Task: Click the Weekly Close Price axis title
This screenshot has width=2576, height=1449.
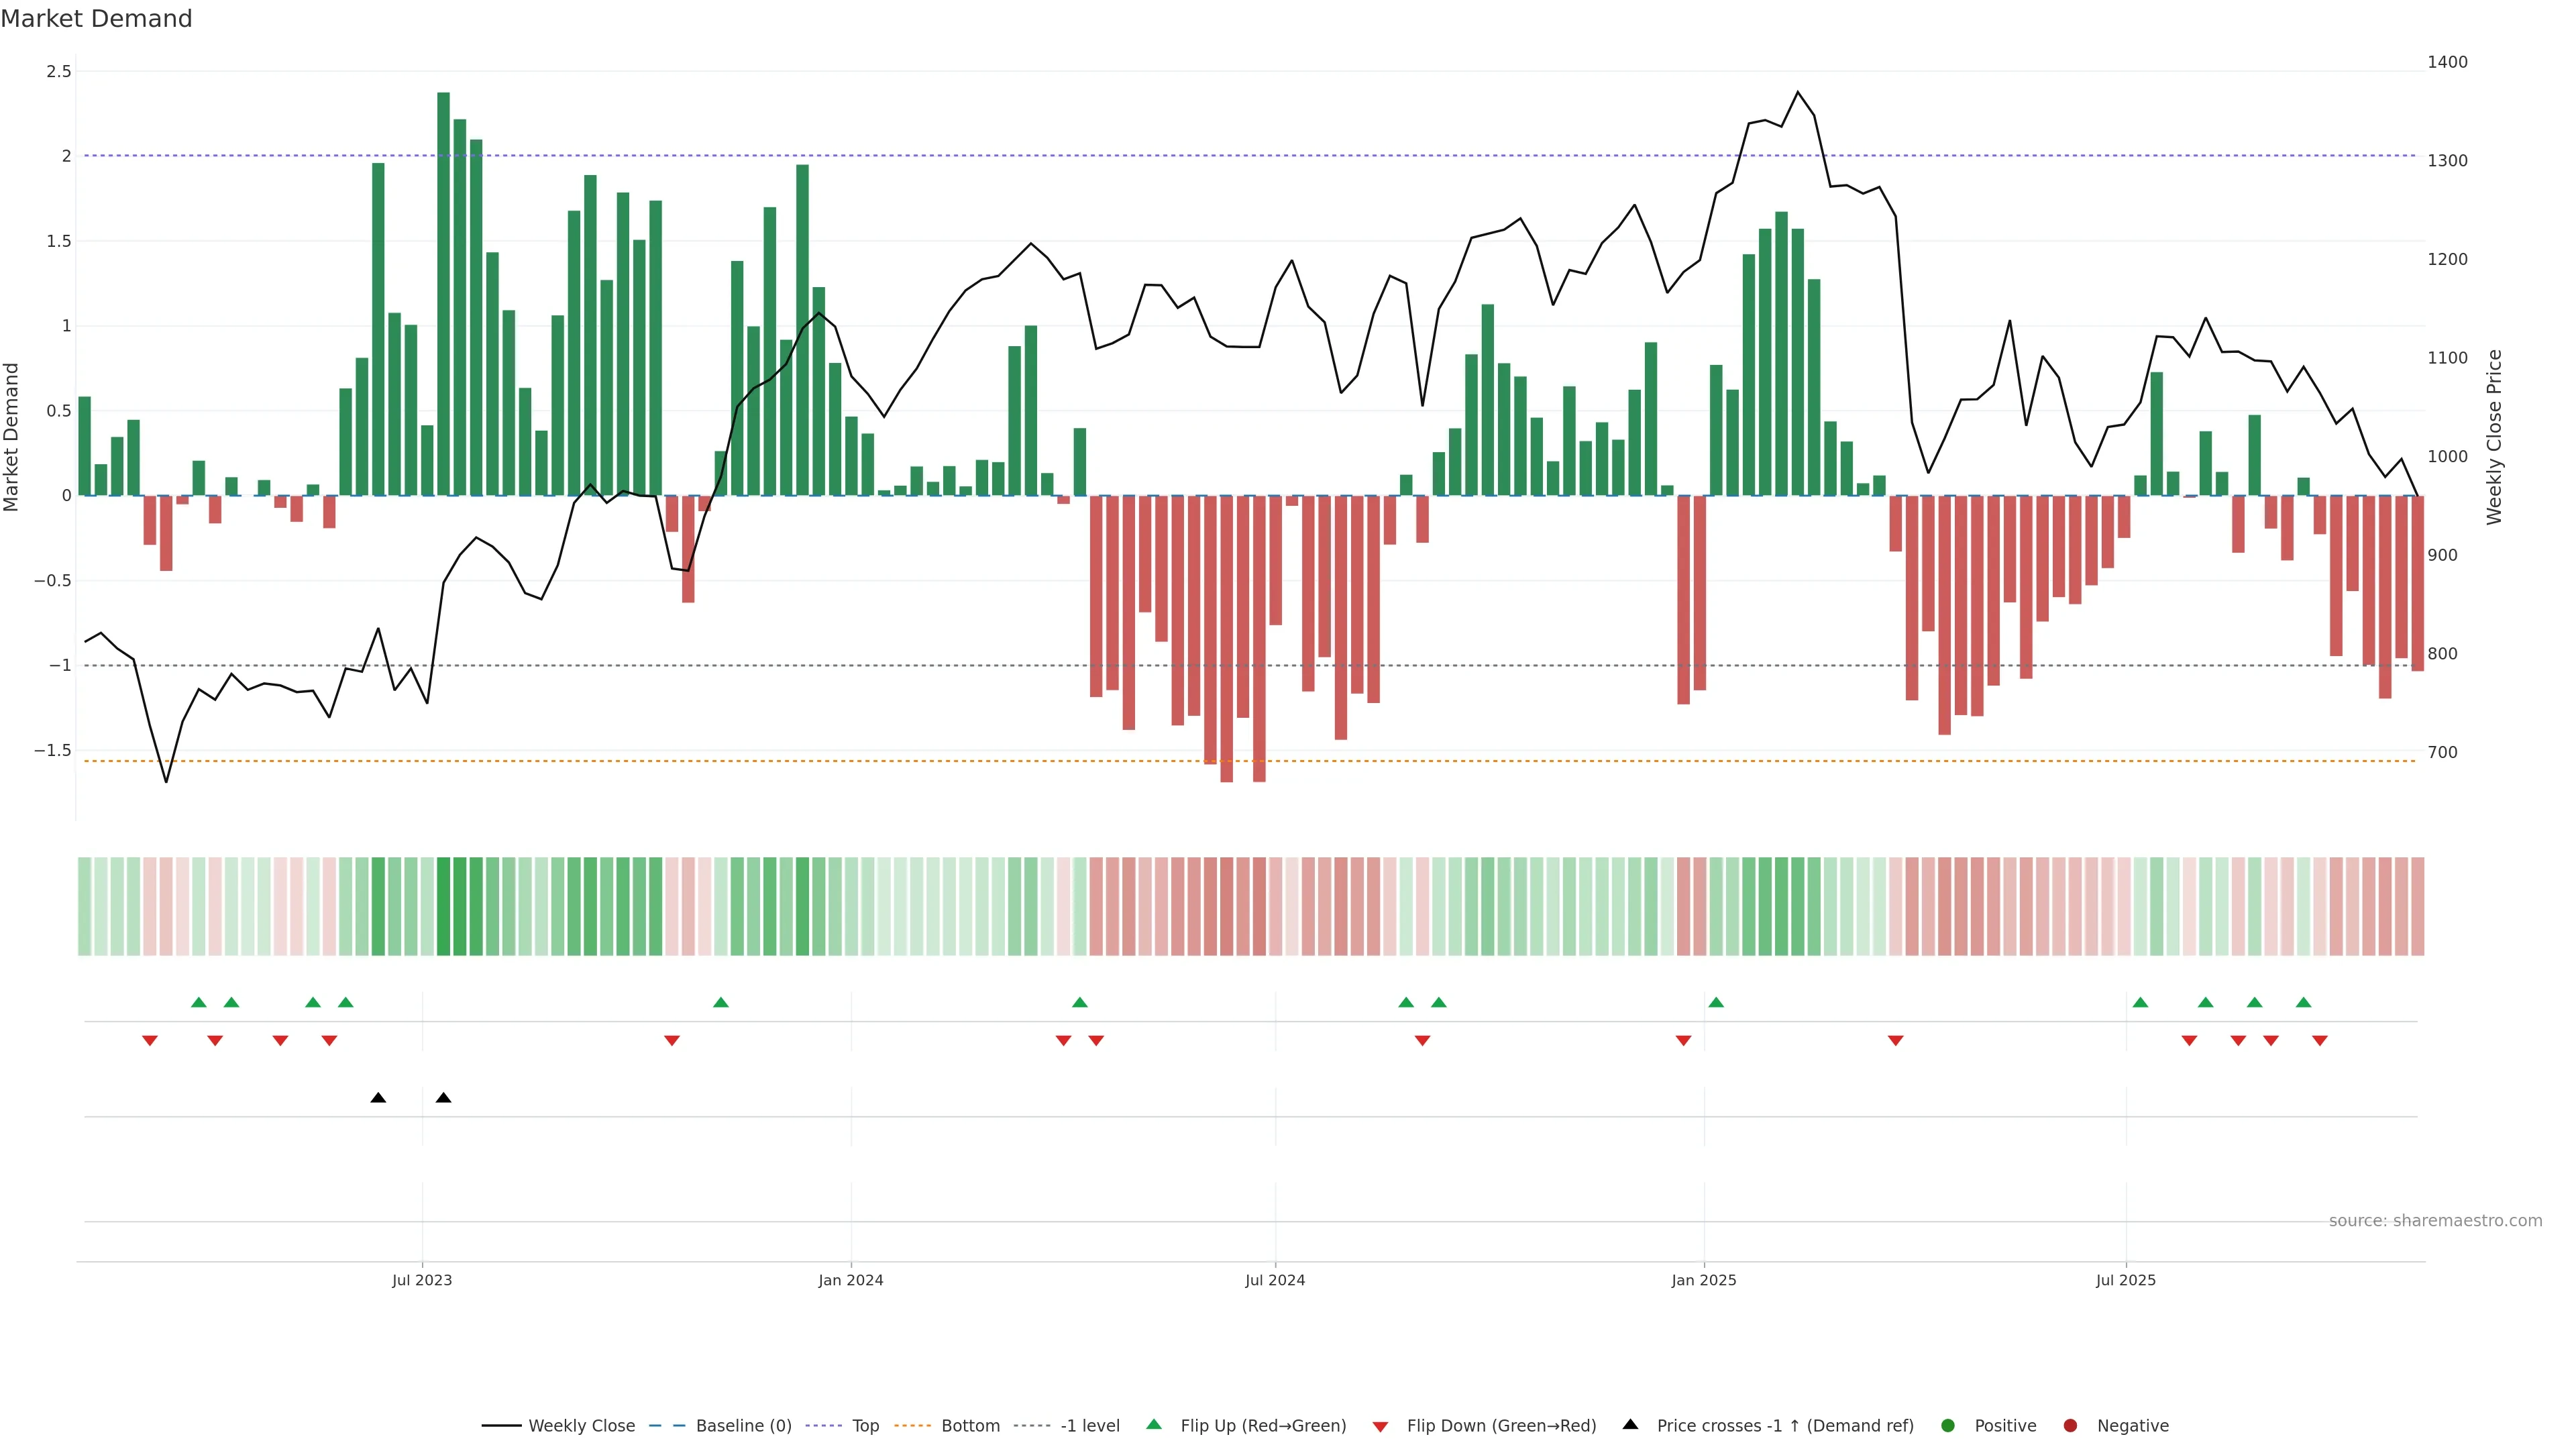Action: [2494, 437]
